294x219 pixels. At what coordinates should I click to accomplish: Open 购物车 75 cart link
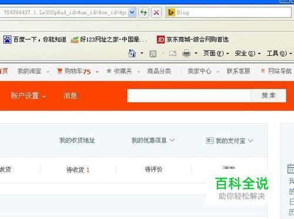click(78, 71)
